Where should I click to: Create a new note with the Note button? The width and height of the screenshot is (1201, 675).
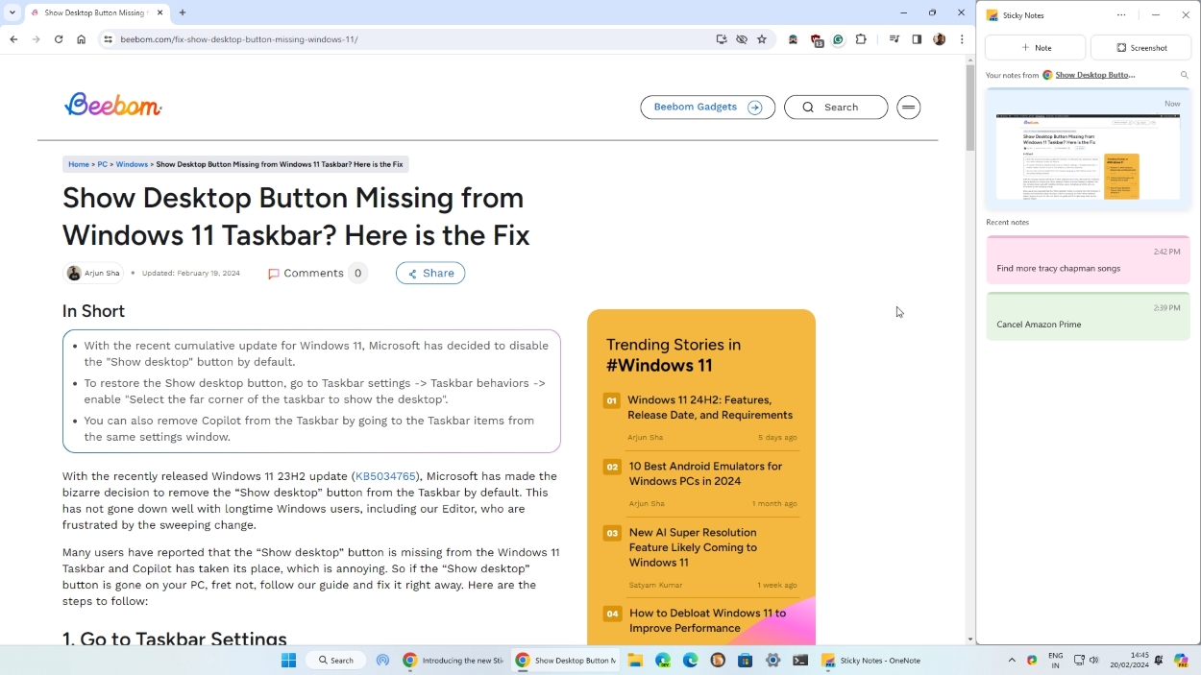click(x=1036, y=47)
